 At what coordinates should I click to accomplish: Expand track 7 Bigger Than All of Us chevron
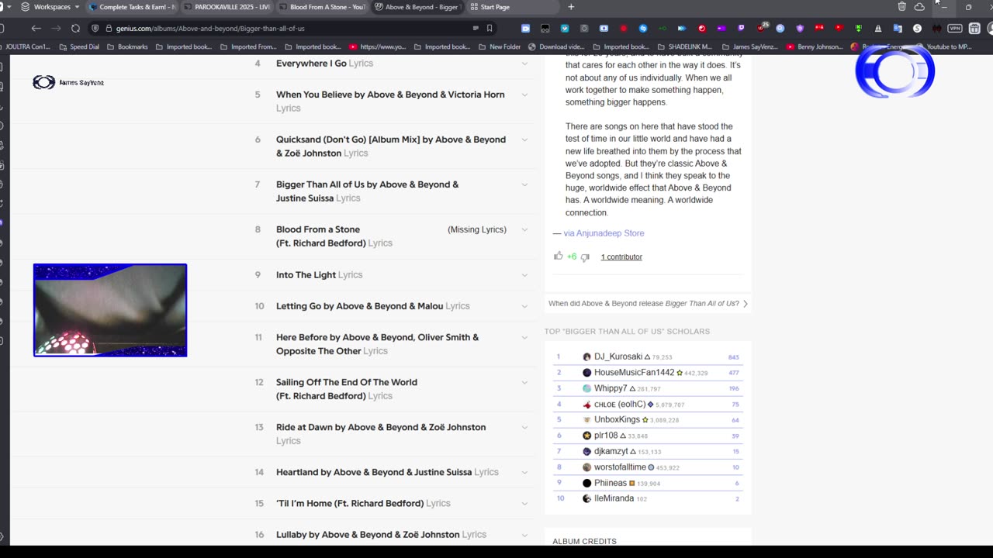click(524, 184)
